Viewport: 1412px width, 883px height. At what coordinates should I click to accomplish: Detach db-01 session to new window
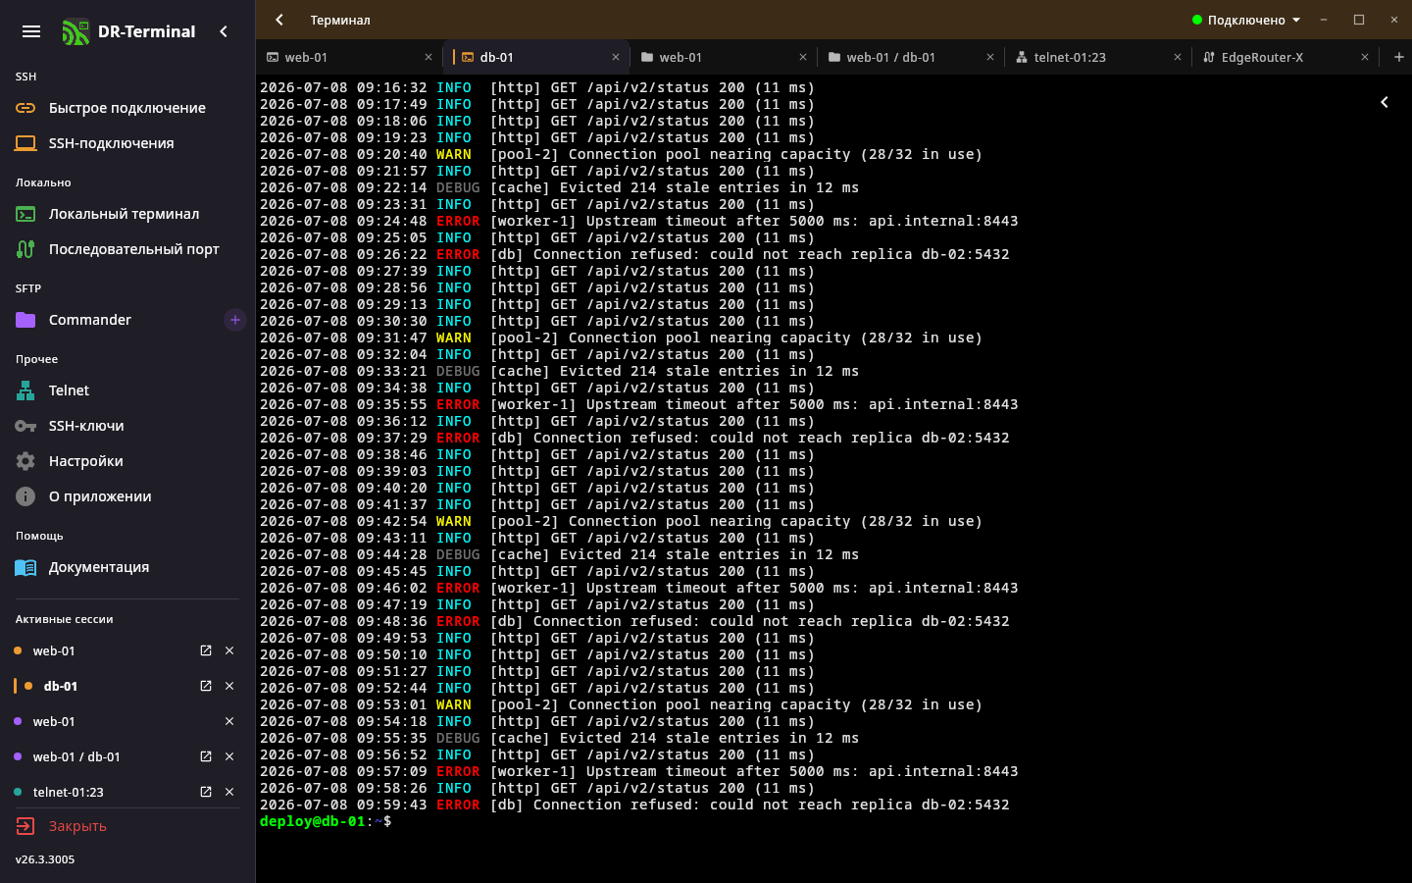[x=206, y=686]
